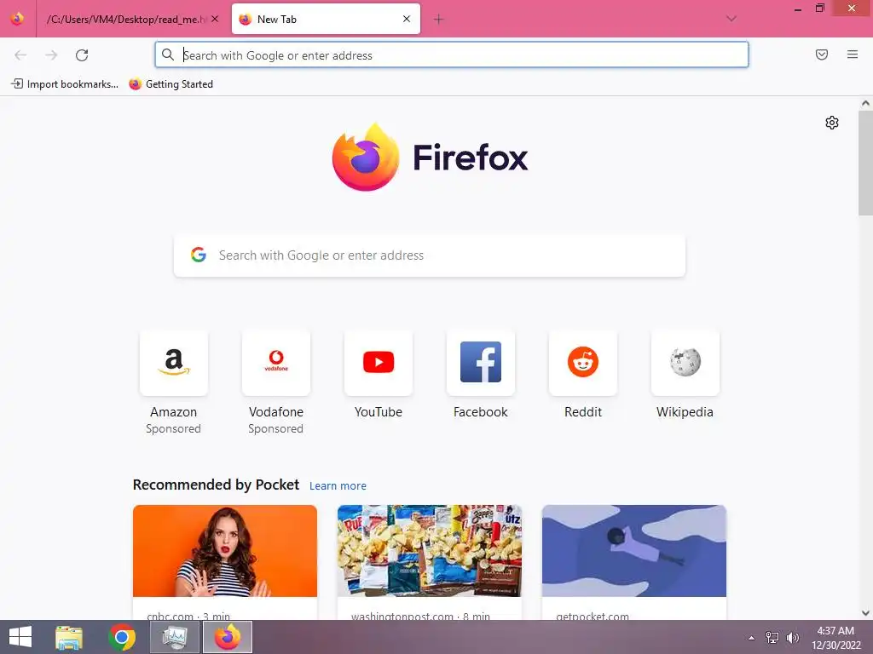The image size is (873, 654).
Task: Click scrollbar down arrow
Action: (x=865, y=613)
